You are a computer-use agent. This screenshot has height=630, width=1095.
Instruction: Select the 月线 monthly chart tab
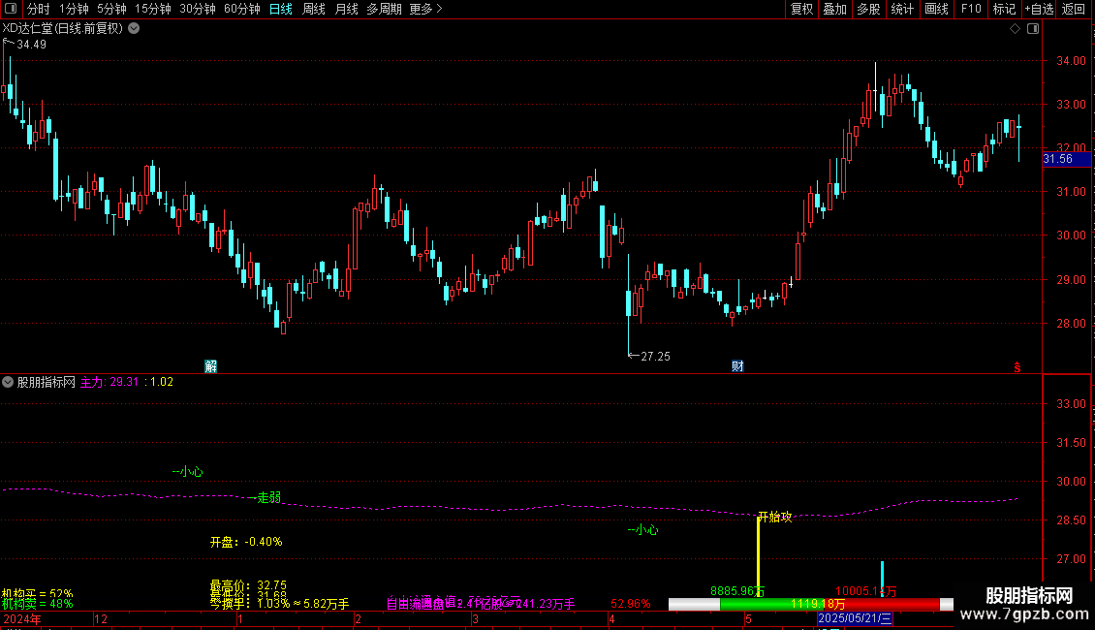coord(346,9)
